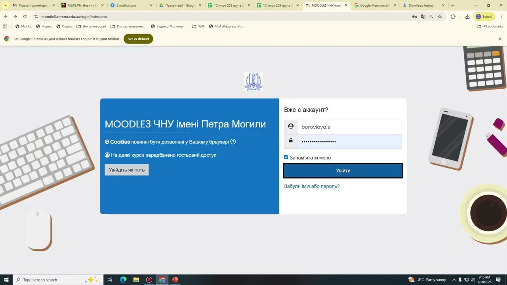This screenshot has width=507, height=285.
Task: Click the username field with borovlova.s
Action: (349, 127)
